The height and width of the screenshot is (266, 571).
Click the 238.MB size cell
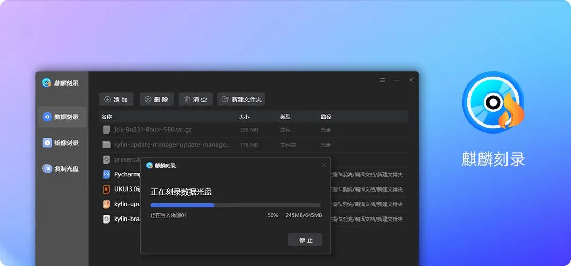[x=249, y=130]
